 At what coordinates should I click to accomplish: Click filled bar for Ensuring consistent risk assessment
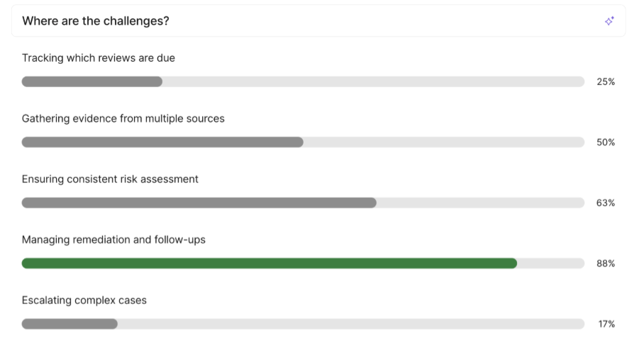(x=199, y=203)
